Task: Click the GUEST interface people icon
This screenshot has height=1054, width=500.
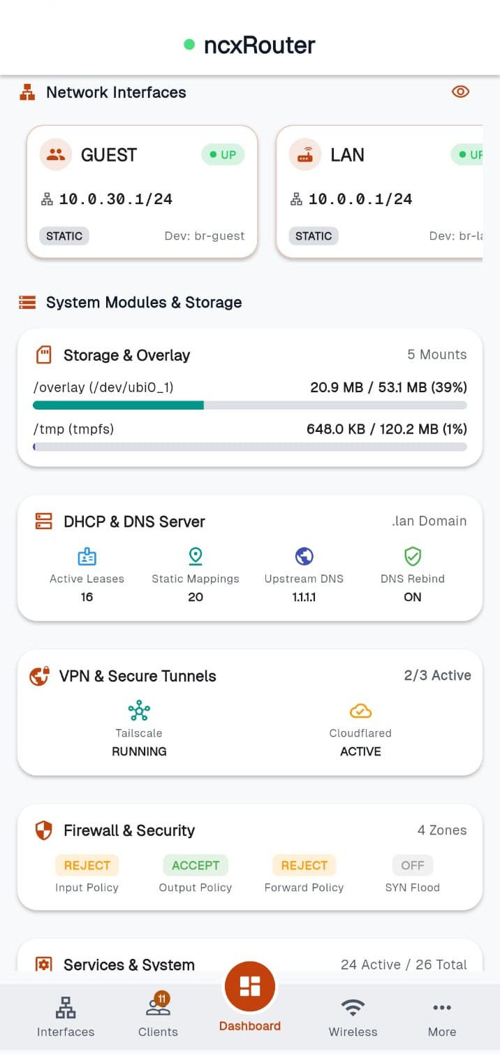Action: click(56, 154)
